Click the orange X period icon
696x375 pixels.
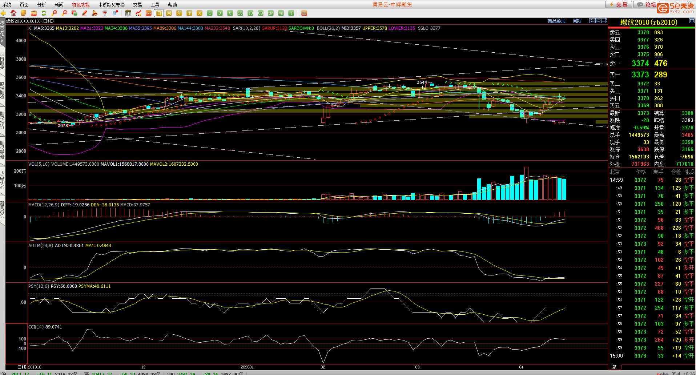click(200, 13)
